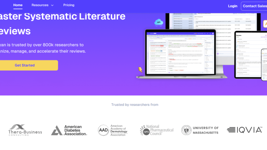Click the American Diabetes Association logo
The width and height of the screenshot is (267, 150).
coord(69,130)
